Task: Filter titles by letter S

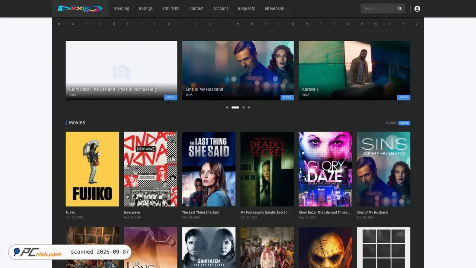Action: 320,24
